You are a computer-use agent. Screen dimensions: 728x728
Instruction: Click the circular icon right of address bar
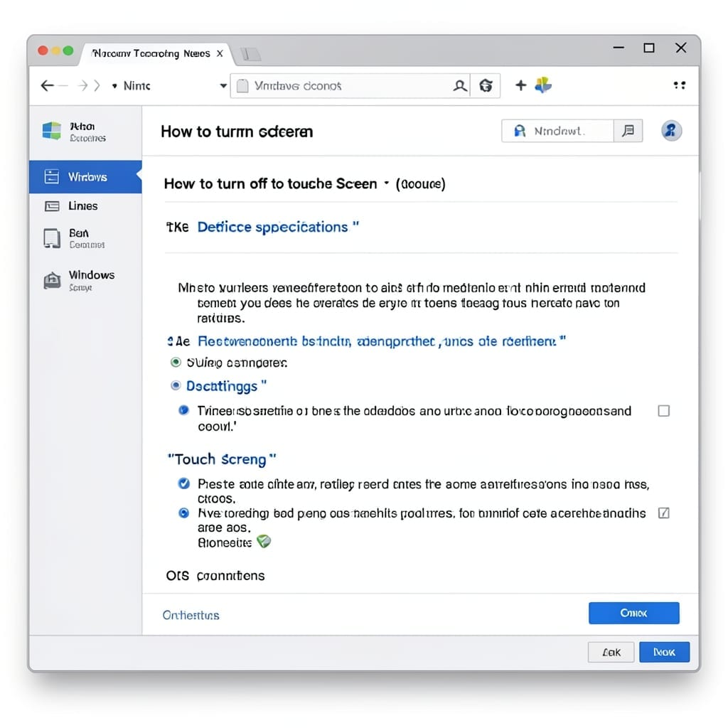point(486,86)
